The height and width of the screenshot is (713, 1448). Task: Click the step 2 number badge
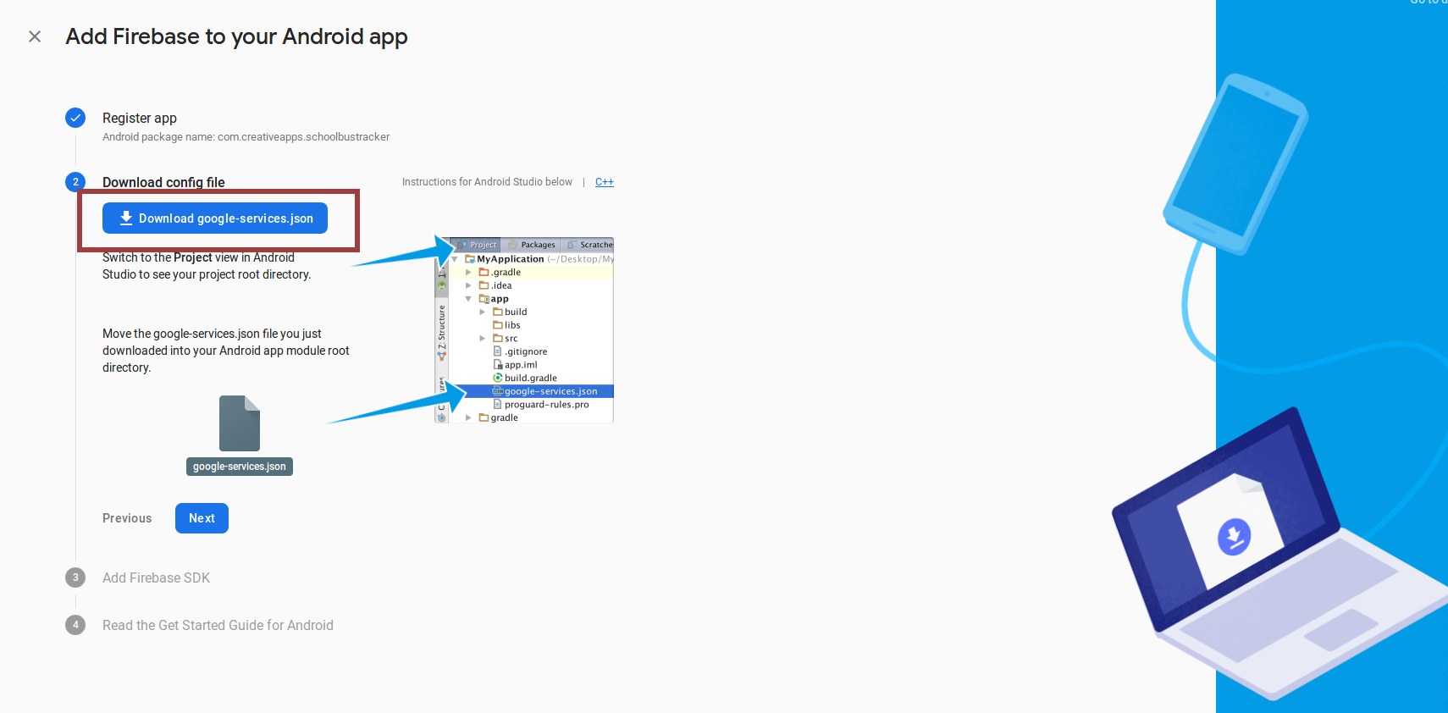point(75,182)
